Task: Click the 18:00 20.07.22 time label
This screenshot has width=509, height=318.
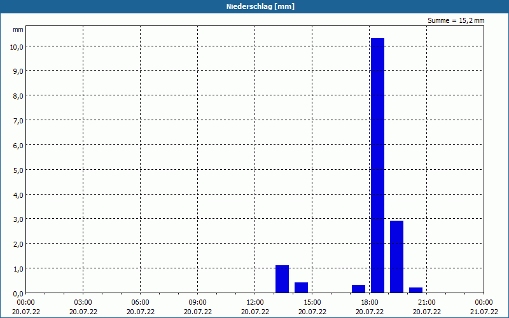Action: click(x=370, y=307)
